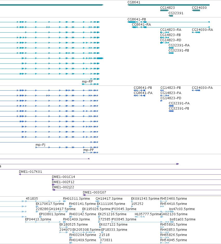This screenshot has width=221, height=244.
Task: Select the EK251216.5prime EST label
Action: tap(112, 214)
